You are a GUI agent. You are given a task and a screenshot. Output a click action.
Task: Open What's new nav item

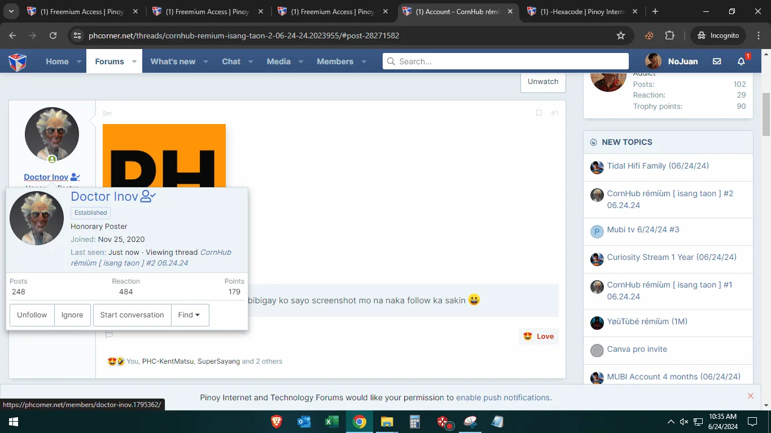click(x=173, y=61)
